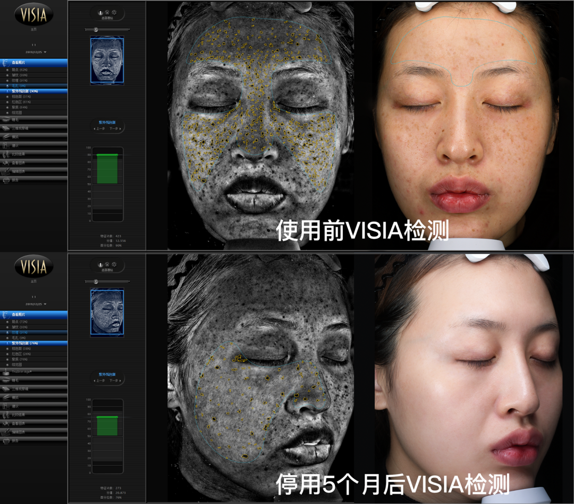Viewport: 574px width, 504px height.
Task: Click crossed-circle mask icon in 停用5个月后 panel
Action: [107, 264]
